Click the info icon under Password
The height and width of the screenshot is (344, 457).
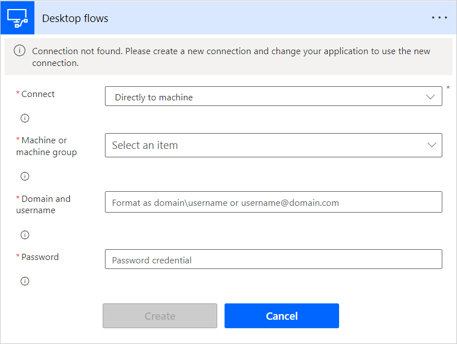click(25, 281)
